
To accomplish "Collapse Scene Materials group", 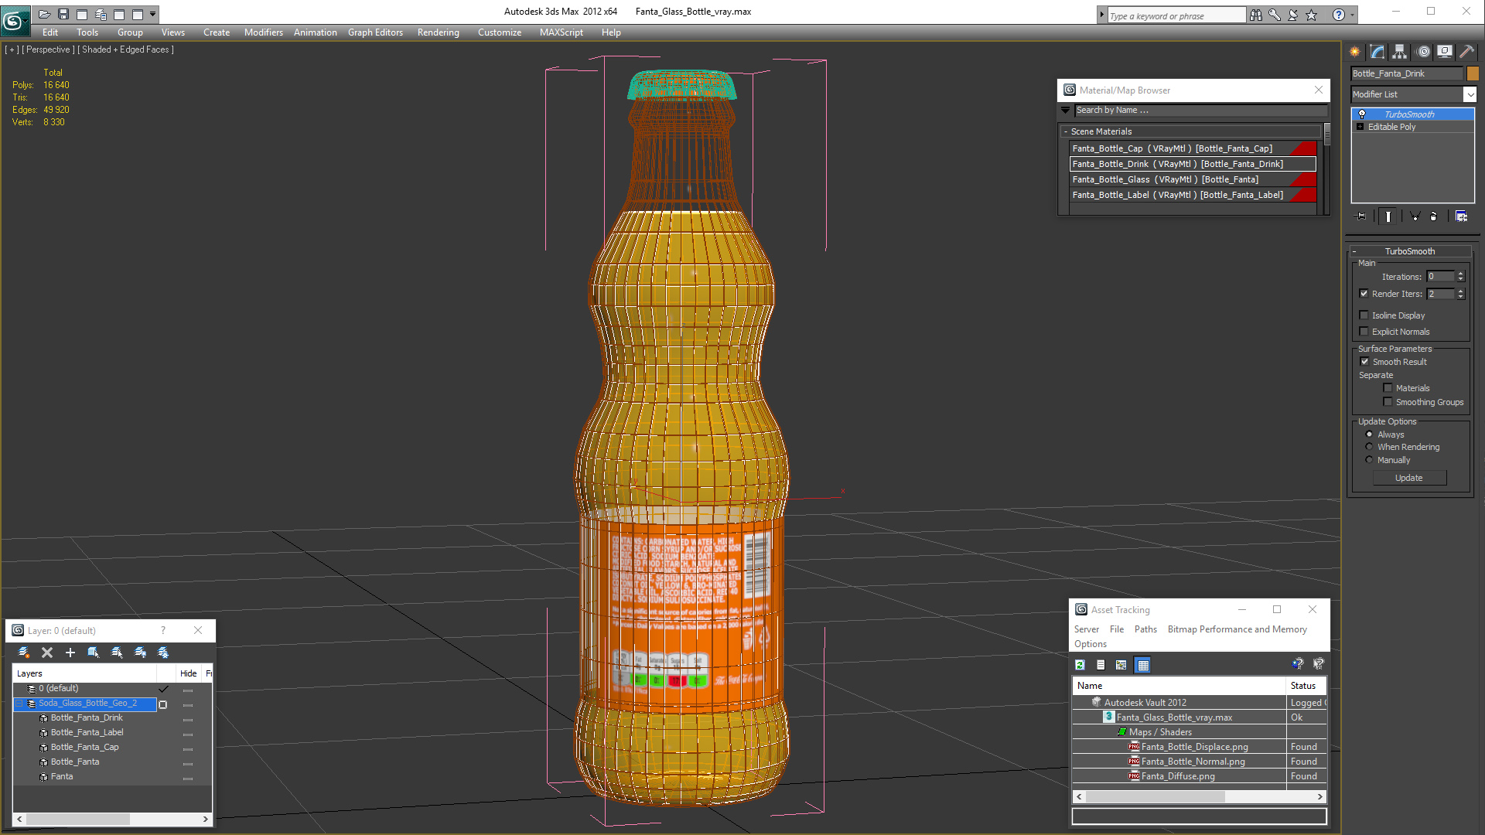I will click(x=1066, y=132).
